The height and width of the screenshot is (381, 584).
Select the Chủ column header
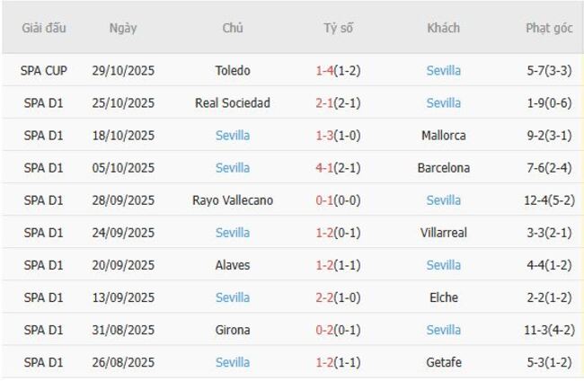click(233, 28)
